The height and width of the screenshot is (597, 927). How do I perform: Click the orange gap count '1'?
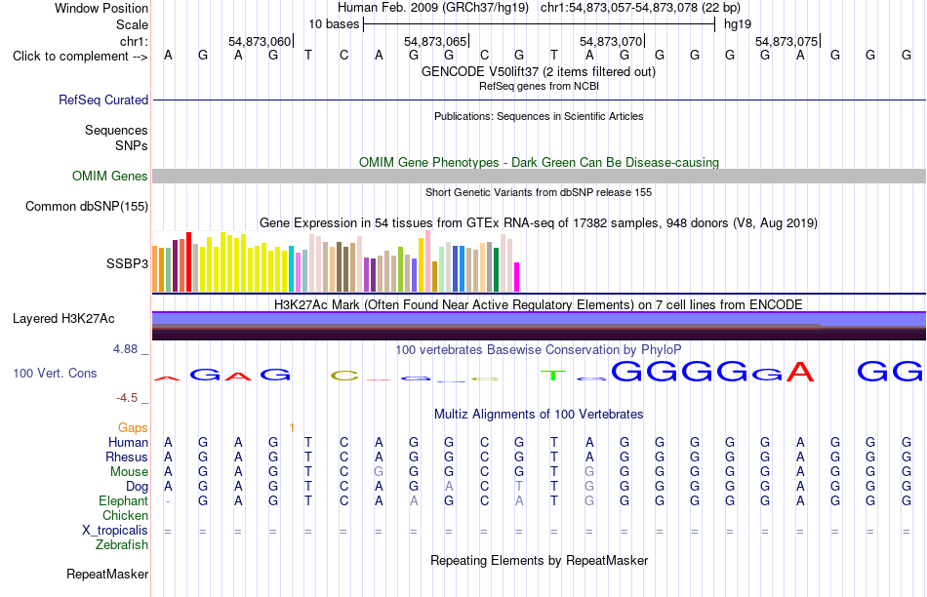pyautogui.click(x=292, y=427)
